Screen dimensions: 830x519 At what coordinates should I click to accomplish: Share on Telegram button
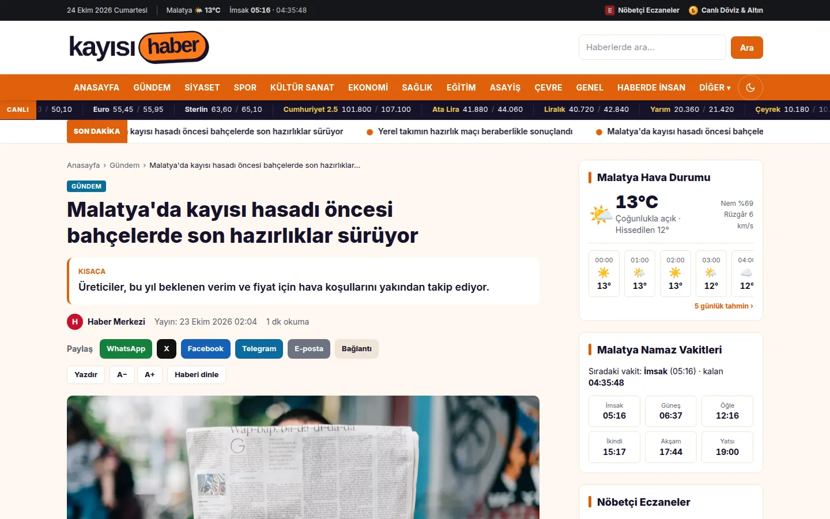[x=259, y=349]
